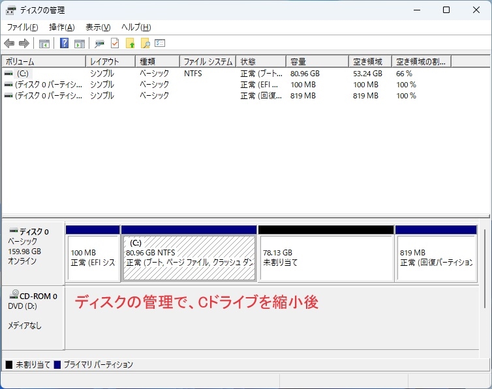Open the 操作(A) menu
492x389 pixels.
[62, 27]
